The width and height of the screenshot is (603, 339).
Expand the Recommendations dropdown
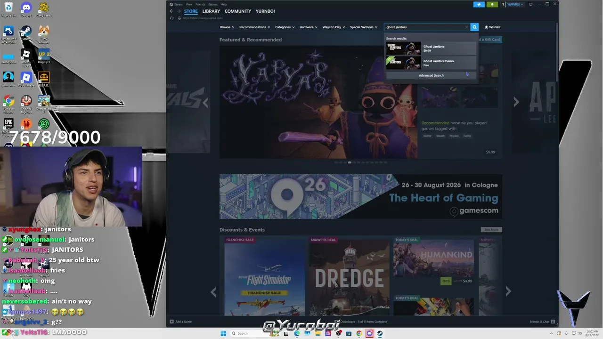pyautogui.click(x=254, y=27)
